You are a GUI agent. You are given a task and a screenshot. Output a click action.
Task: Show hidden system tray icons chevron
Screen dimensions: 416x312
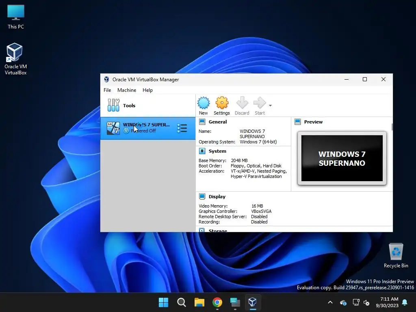coord(330,302)
